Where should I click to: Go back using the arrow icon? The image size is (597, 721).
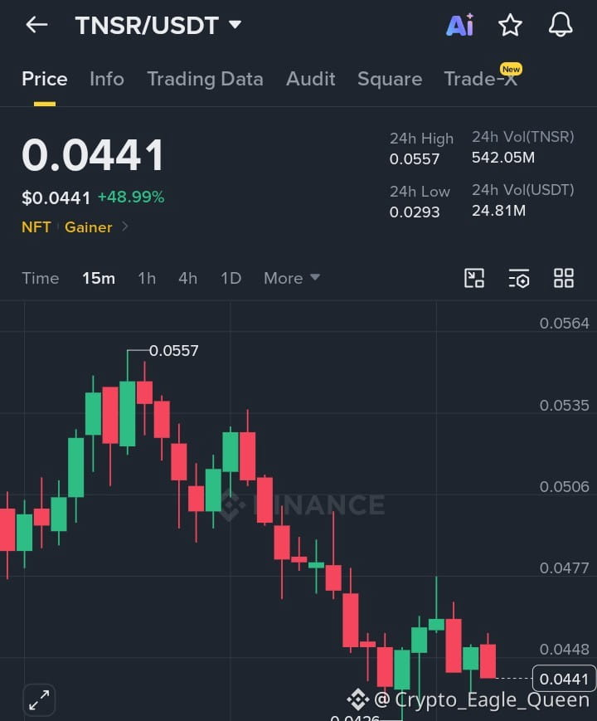click(x=36, y=25)
